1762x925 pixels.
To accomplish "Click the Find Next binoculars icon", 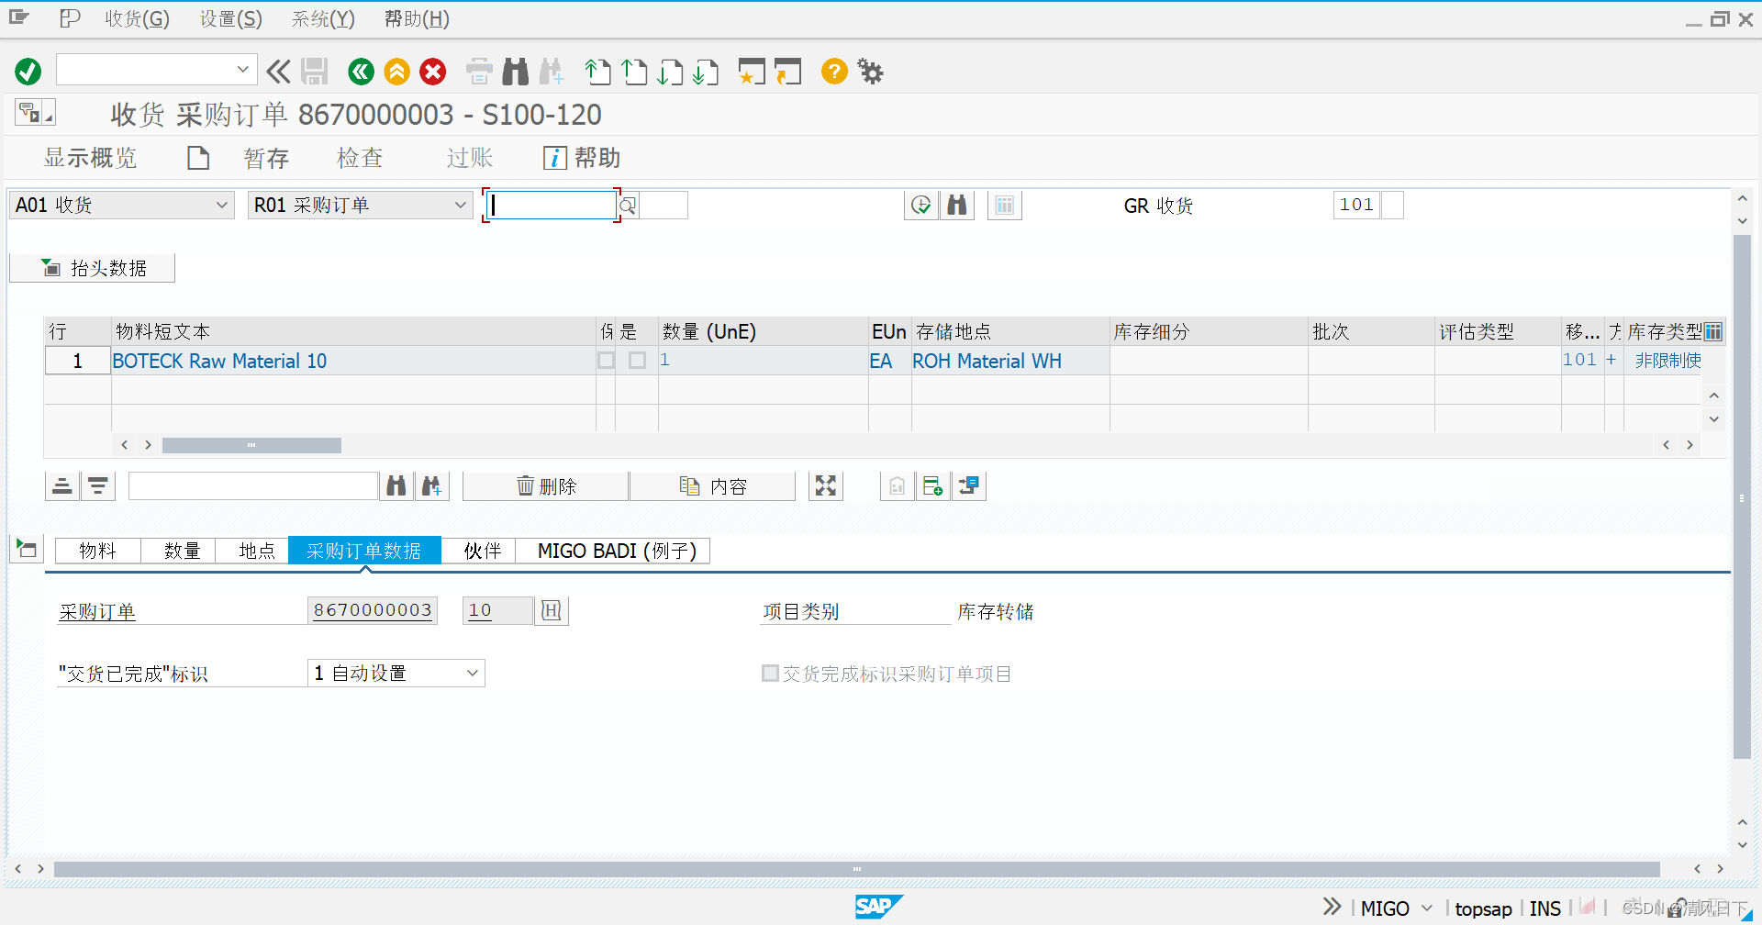I will point(552,72).
